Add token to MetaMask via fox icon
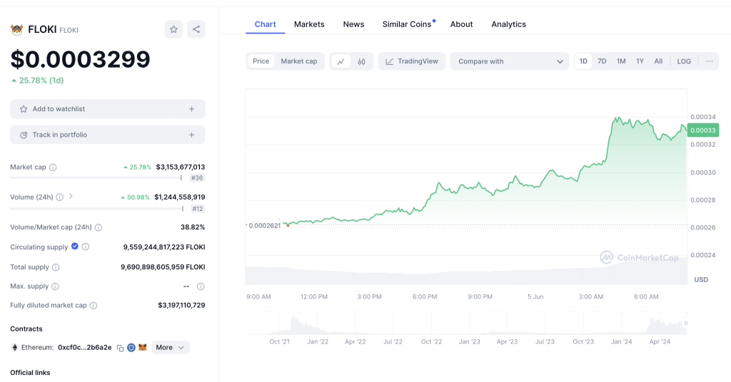 [143, 348]
